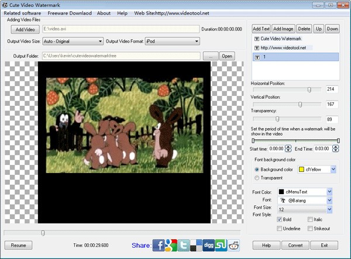Viewport: 351px width, 259px height.
Task: Open the Output Video Format dropdown
Action: click(197, 41)
